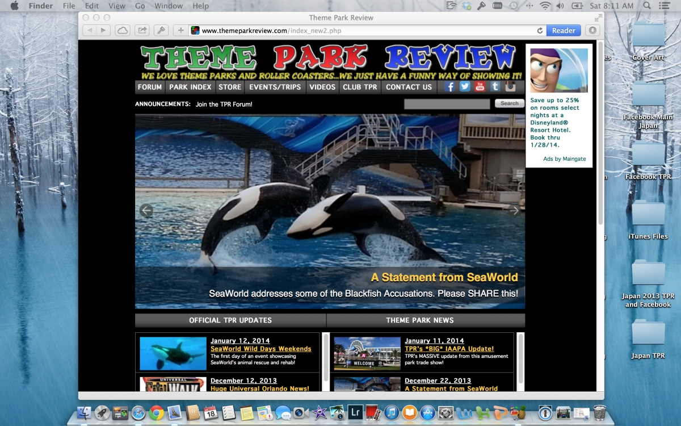Open the Window menu
The width and height of the screenshot is (681, 426).
click(169, 6)
